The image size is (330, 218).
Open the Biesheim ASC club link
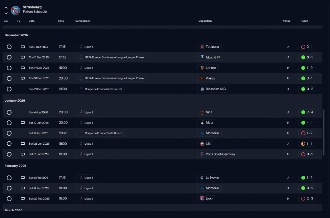tap(213, 89)
